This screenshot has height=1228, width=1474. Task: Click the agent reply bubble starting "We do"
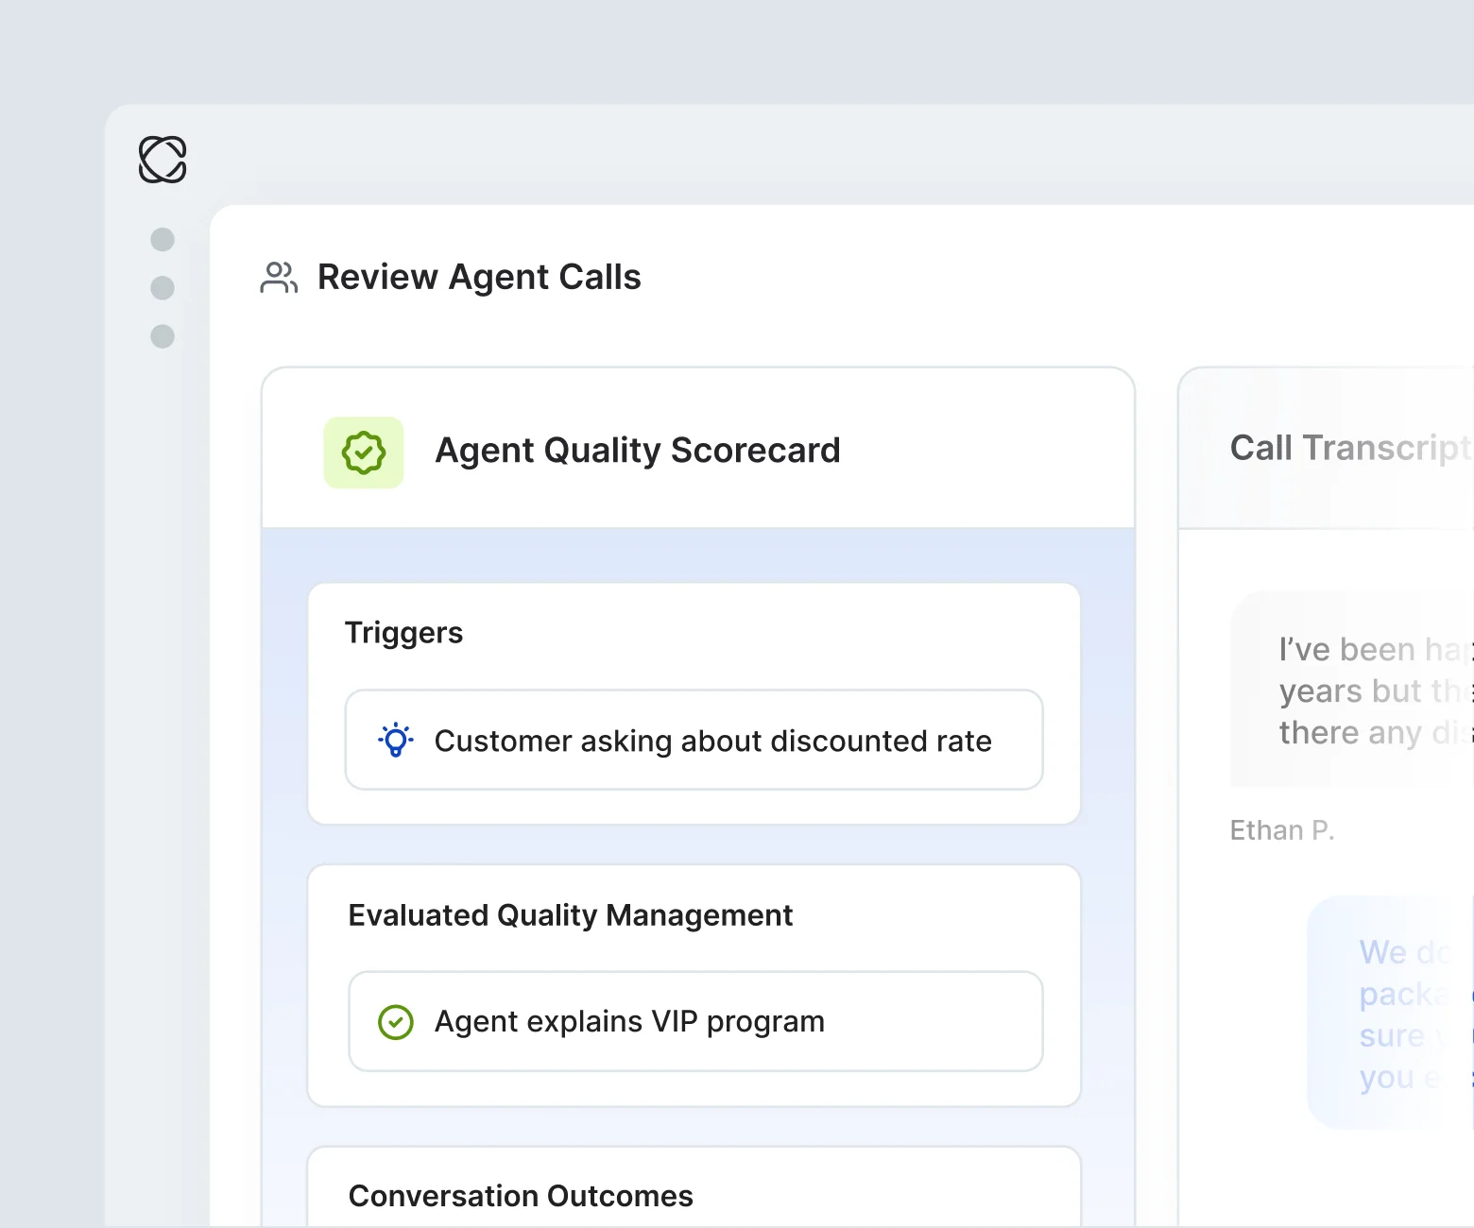[1390, 1013]
